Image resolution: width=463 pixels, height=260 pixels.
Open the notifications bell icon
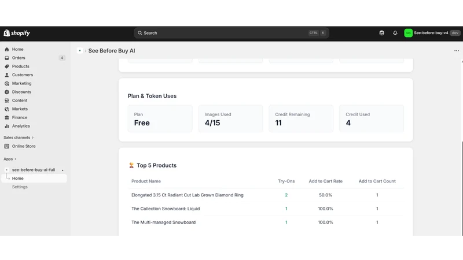395,33
